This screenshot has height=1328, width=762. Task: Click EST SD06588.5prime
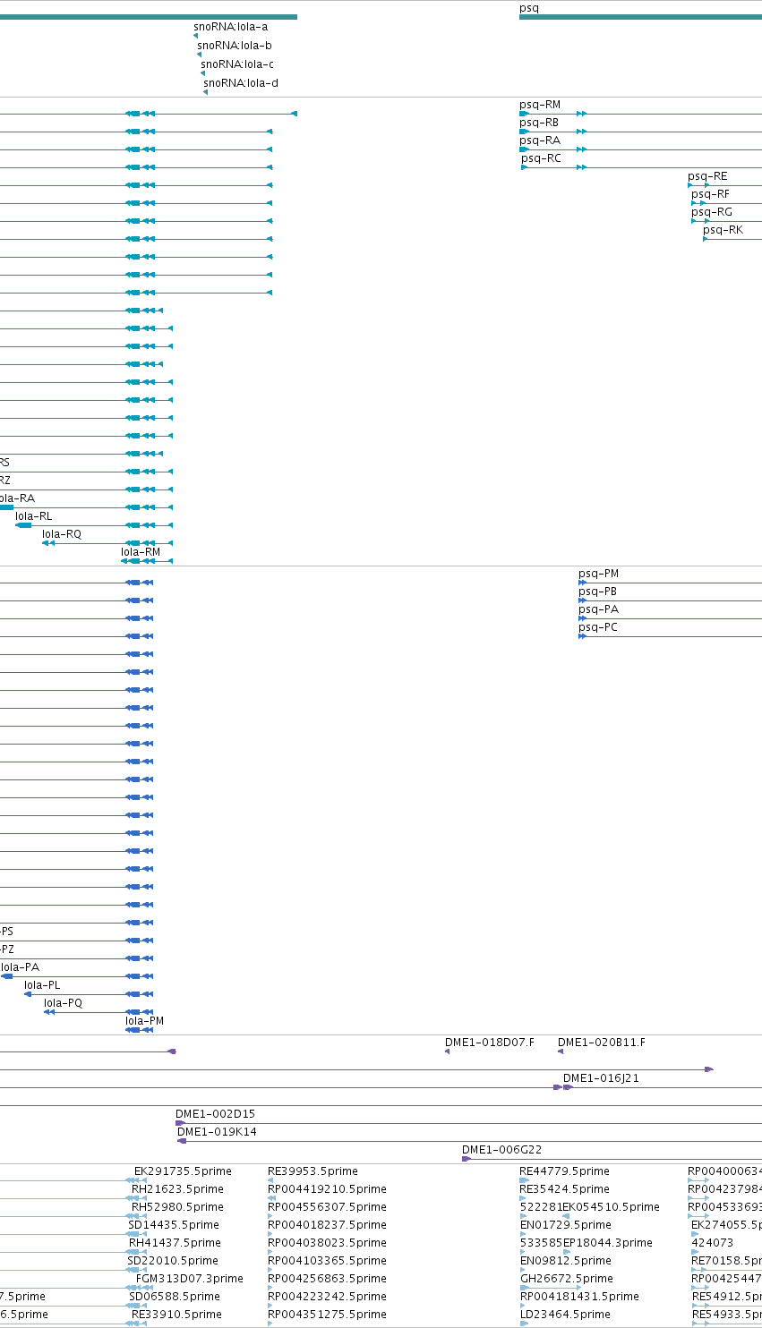(x=174, y=1297)
